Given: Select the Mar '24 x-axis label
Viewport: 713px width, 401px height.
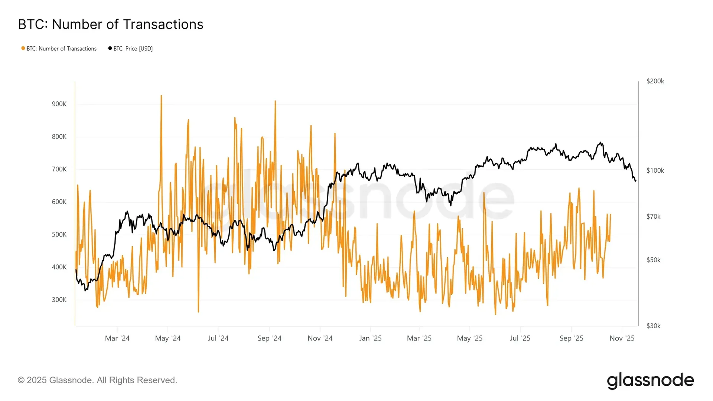Looking at the screenshot, I should 117,338.
